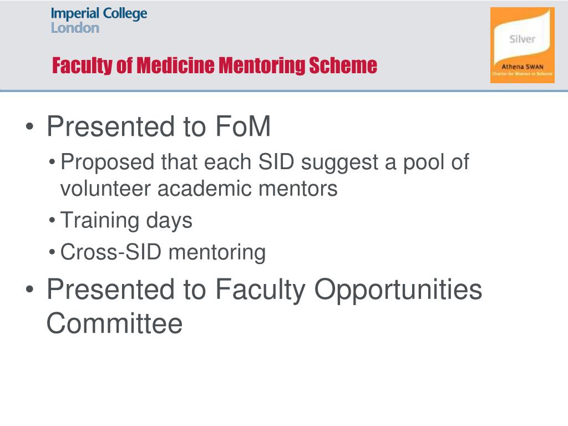The image size is (568, 426).
Task: Click the word 'Committee' in last bullet
Action: [114, 323]
